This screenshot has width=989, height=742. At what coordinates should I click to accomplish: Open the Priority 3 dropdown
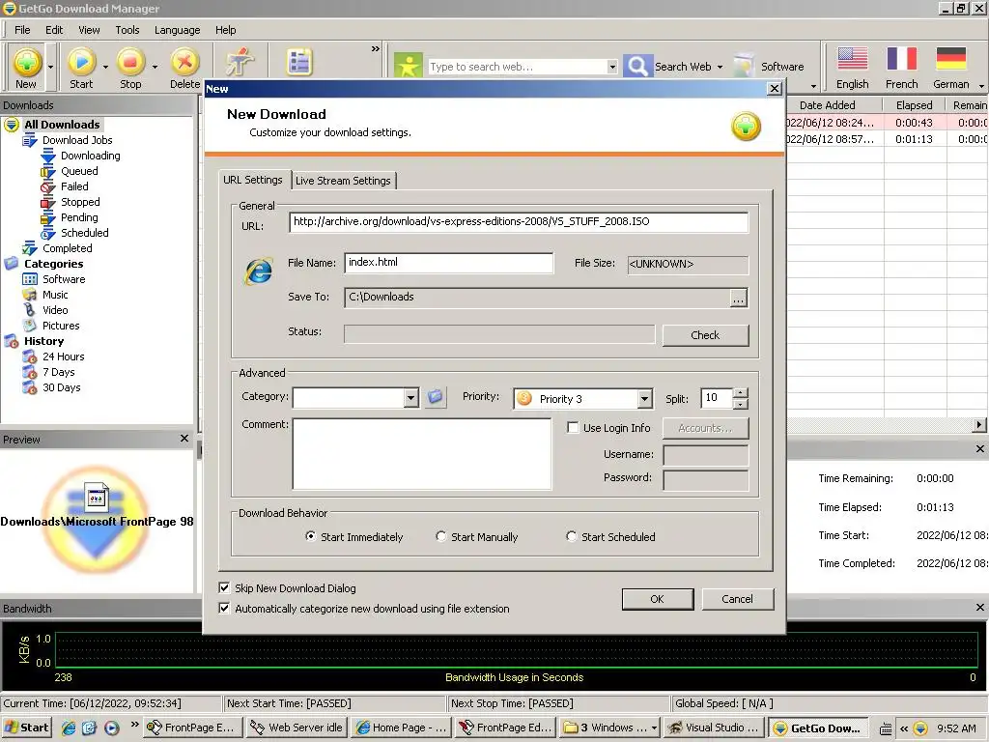[644, 399]
